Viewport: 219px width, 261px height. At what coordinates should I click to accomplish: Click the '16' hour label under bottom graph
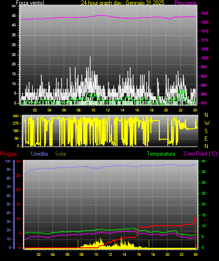pos(139,254)
